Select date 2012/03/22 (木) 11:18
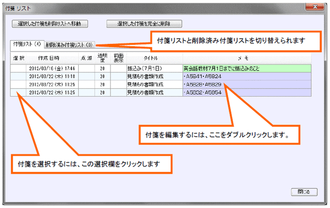Image resolution: width=330 pixels, height=208 pixels. tap(52, 76)
